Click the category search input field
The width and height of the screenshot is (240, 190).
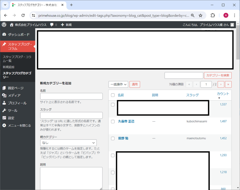click(x=184, y=75)
